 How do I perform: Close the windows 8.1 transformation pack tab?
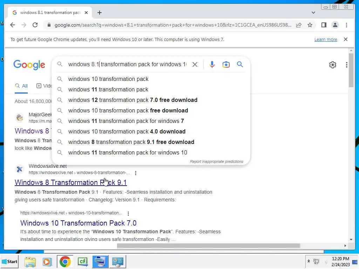pyautogui.click(x=86, y=13)
